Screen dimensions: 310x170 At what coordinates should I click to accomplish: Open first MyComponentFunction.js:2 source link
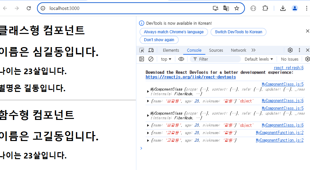pyautogui.click(x=280, y=132)
